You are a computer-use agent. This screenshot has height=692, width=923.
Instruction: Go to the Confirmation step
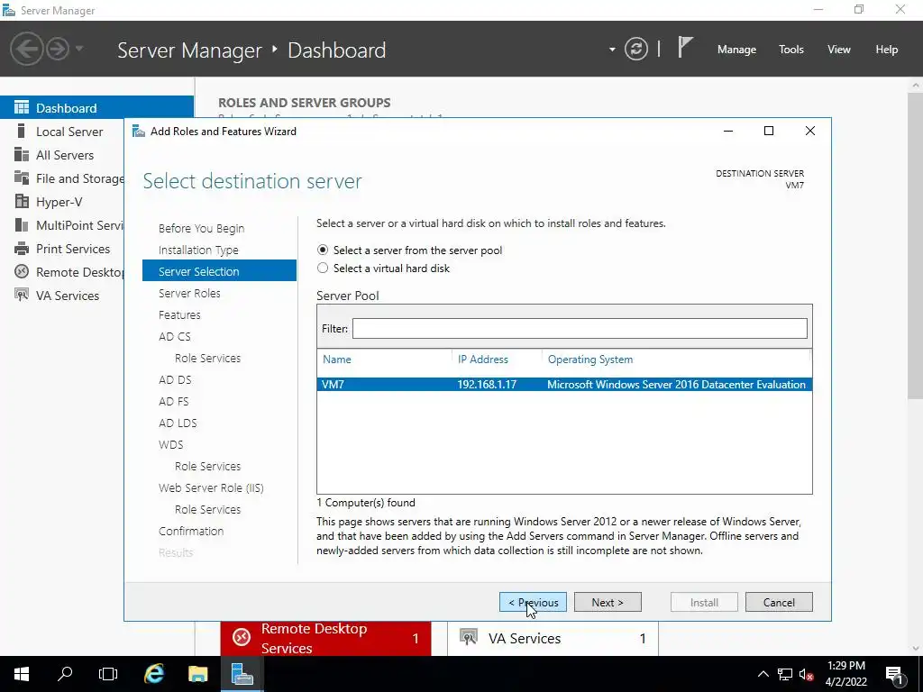(x=191, y=531)
